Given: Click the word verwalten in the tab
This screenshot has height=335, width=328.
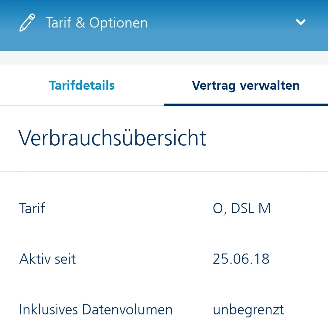Looking at the screenshot, I should 270,85.
